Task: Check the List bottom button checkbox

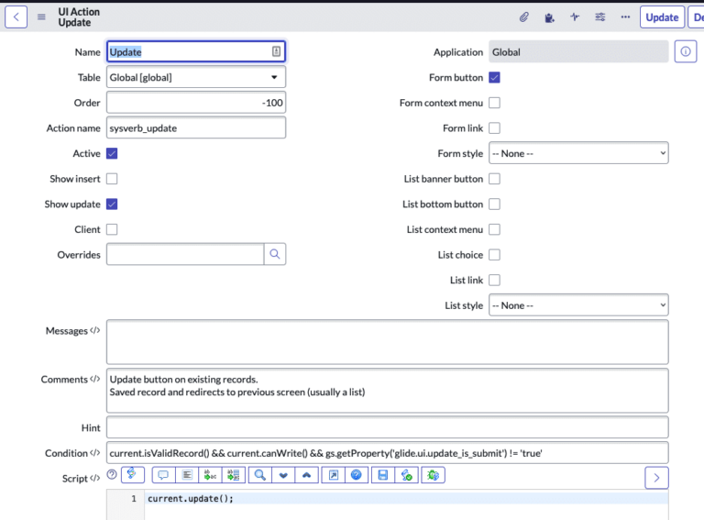Action: 494,205
